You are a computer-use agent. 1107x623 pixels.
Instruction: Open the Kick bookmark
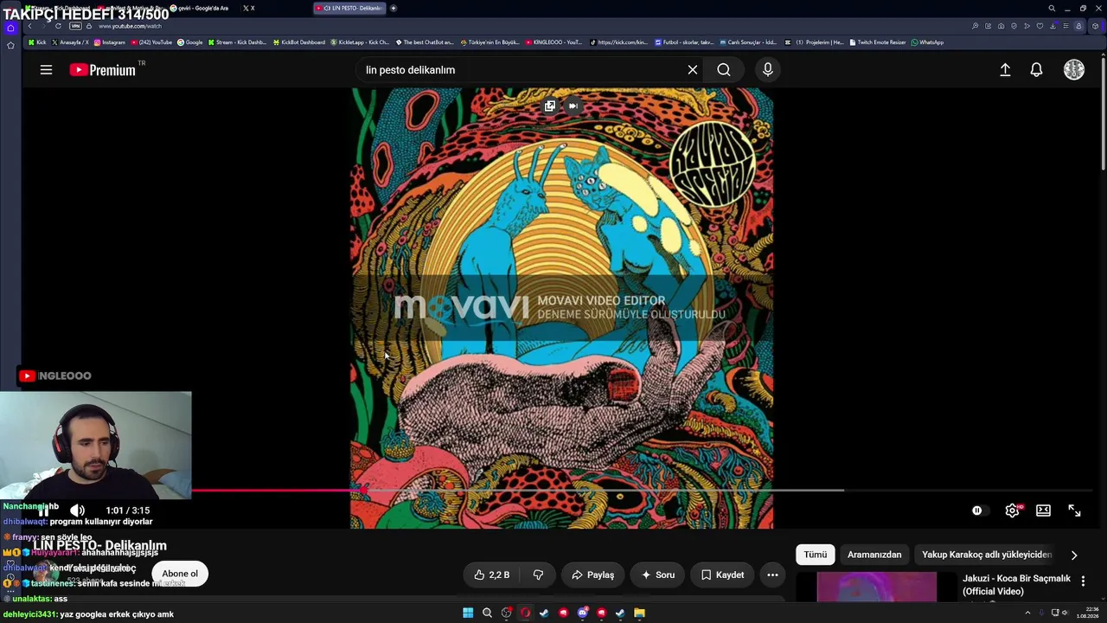tap(37, 42)
